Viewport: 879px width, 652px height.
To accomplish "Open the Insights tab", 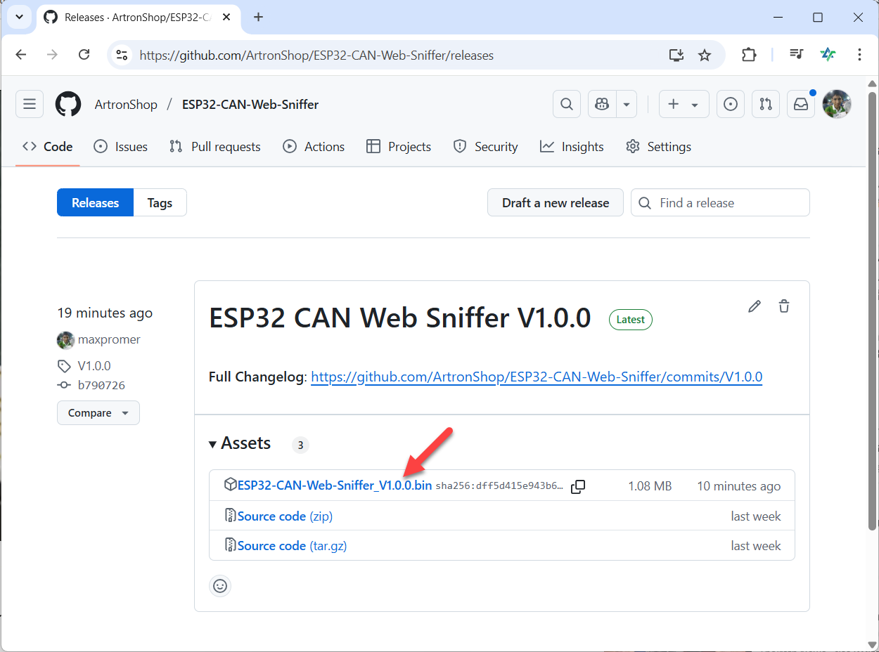I will (x=572, y=147).
